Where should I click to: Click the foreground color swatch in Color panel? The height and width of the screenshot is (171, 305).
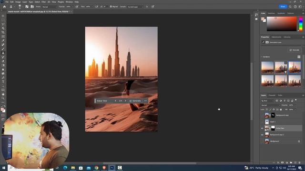(x=263, y=19)
